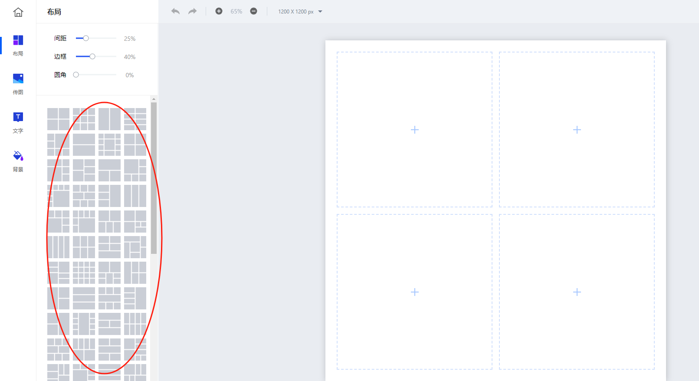Image resolution: width=699 pixels, height=381 pixels.
Task: Add image to top-left canvas cell
Action: coord(414,130)
